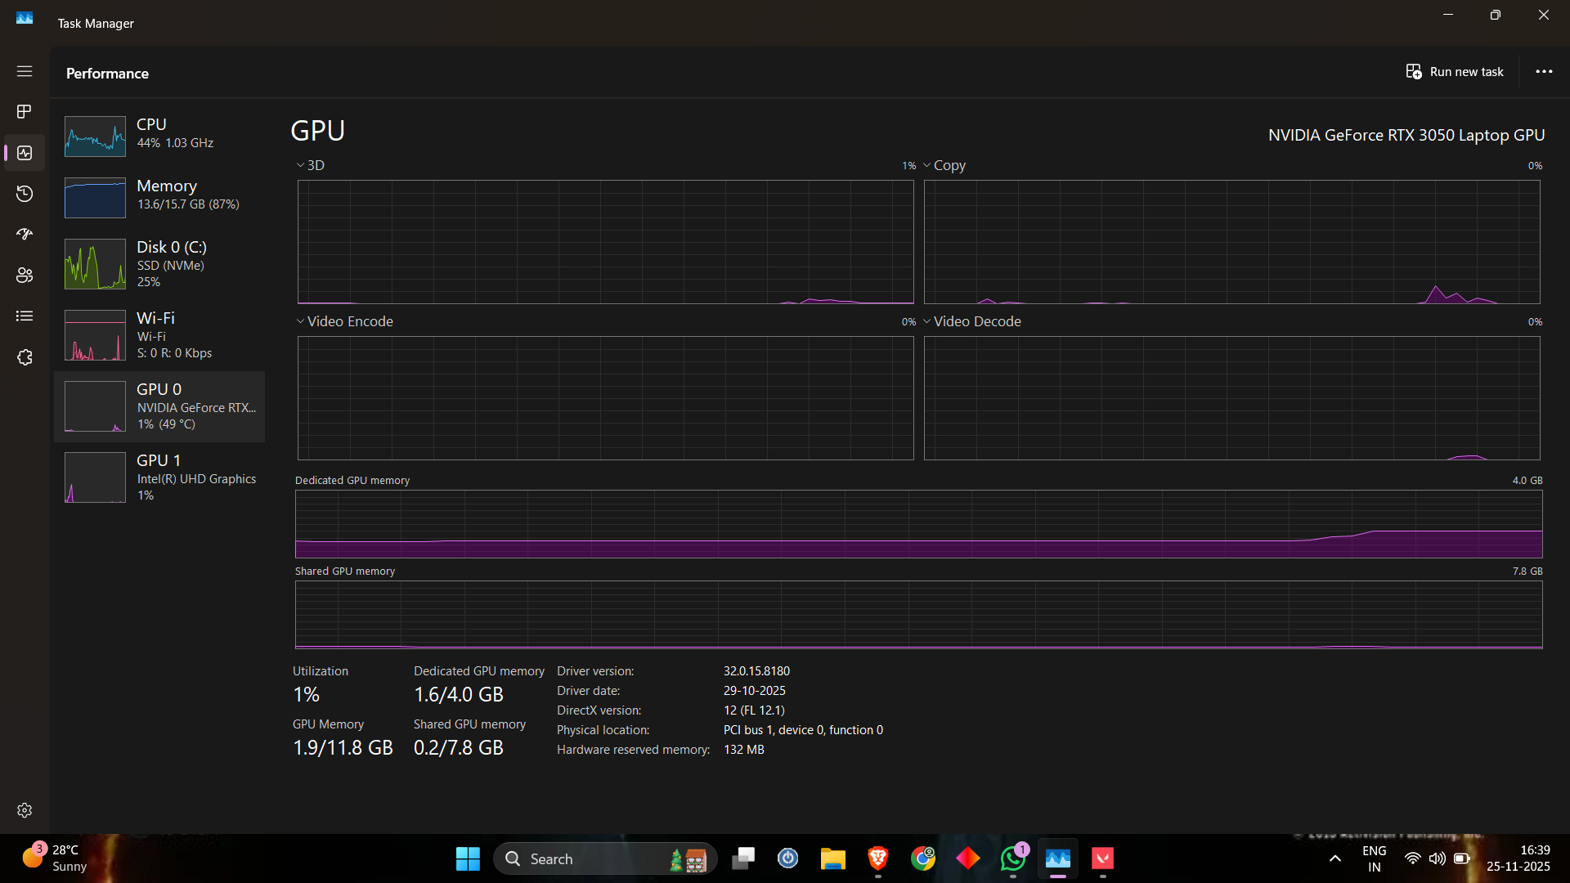Open the Details page icon
This screenshot has height=883, width=1570.
point(25,316)
